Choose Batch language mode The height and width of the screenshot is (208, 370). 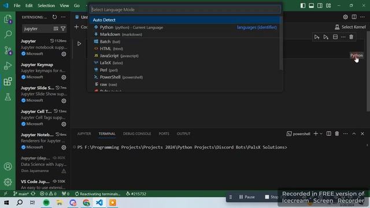click(x=185, y=42)
